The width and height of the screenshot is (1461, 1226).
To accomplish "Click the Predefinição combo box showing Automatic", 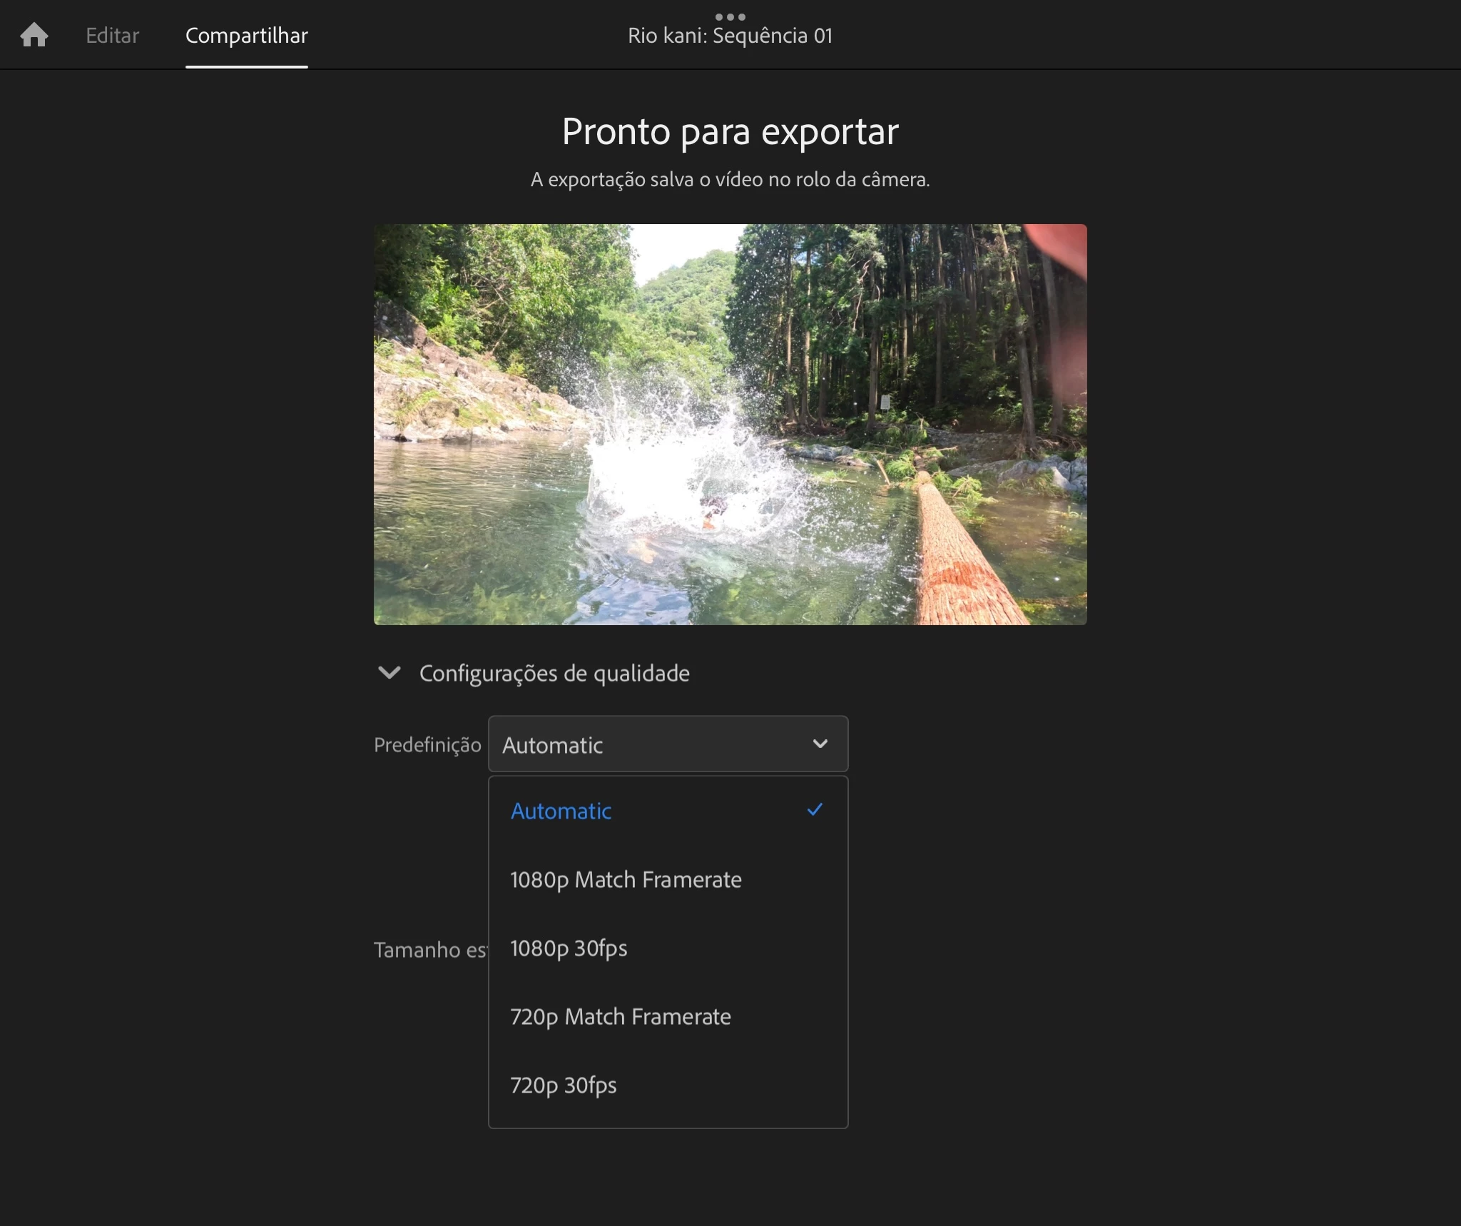I will point(642,744).
